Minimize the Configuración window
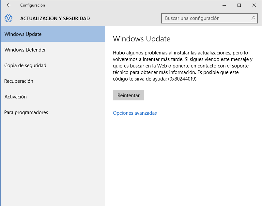 tap(224, 5)
